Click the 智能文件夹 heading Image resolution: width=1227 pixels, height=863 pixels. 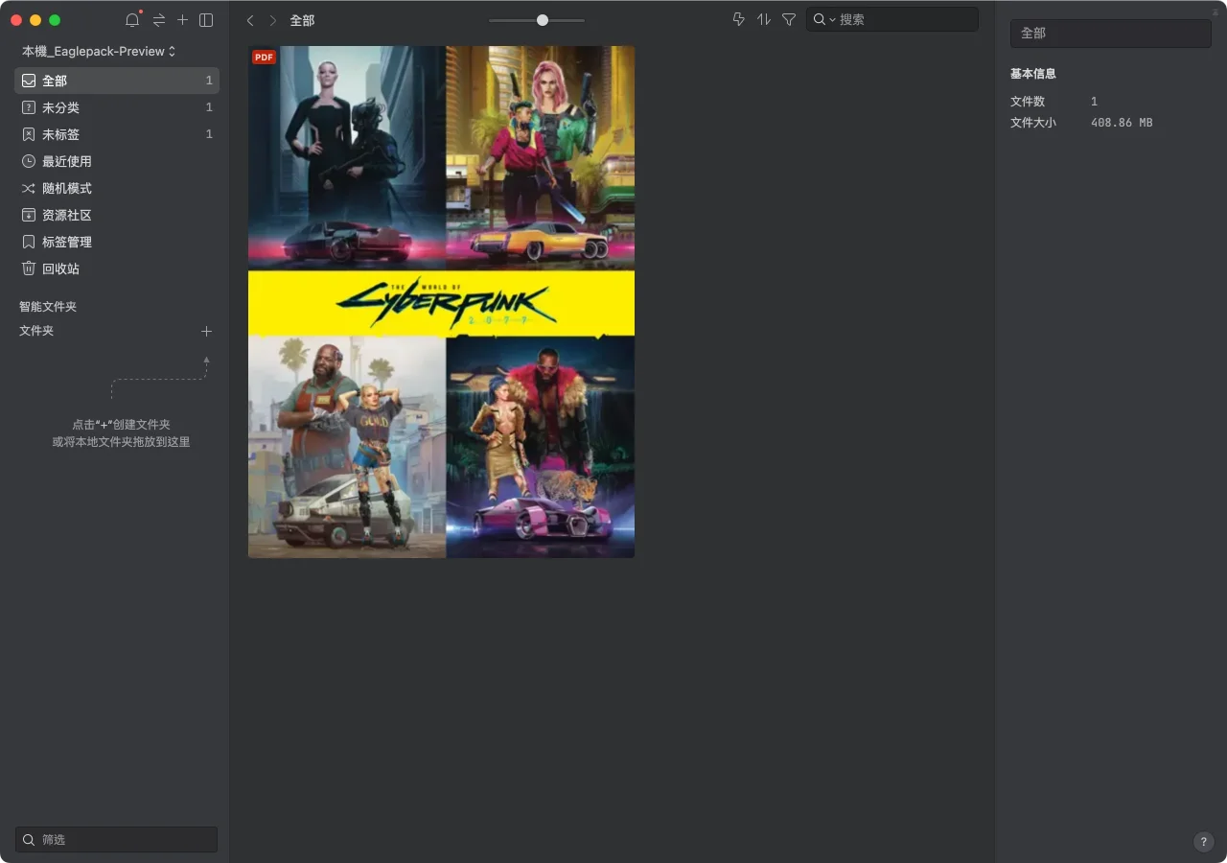click(x=48, y=307)
